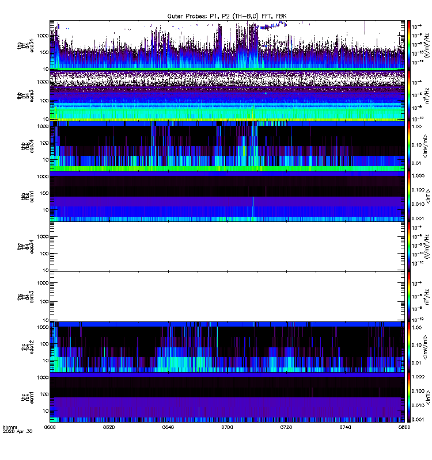Select the thb fbk edc34 panel label

click(27, 146)
